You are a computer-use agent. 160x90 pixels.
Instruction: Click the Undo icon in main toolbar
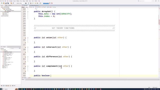tap(11, 3)
